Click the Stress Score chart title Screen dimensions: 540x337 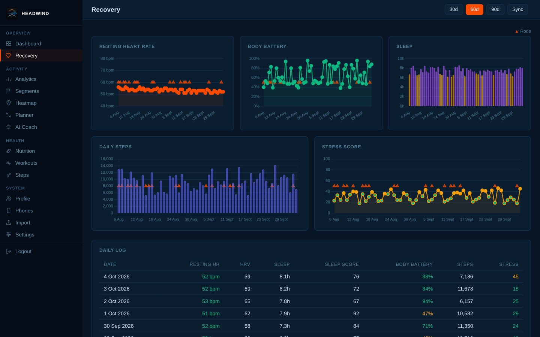(x=341, y=147)
